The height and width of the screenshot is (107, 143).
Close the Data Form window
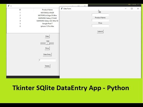pyautogui.click(x=138, y=9)
